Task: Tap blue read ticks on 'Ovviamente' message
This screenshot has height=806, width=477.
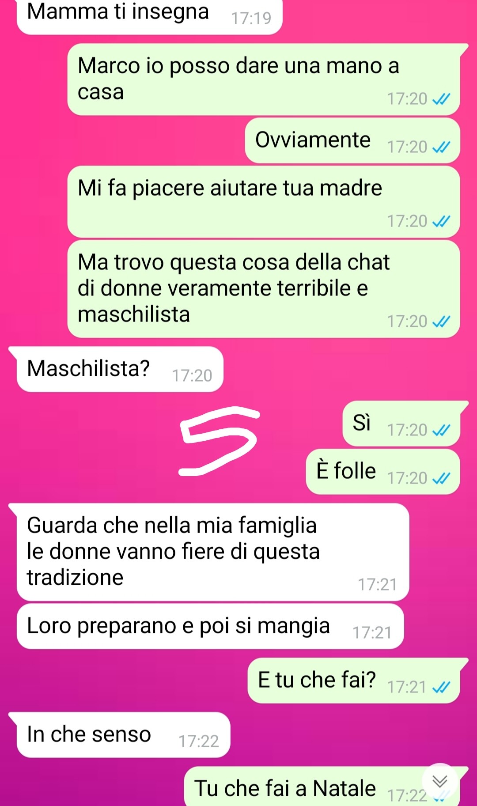Action: (x=441, y=147)
